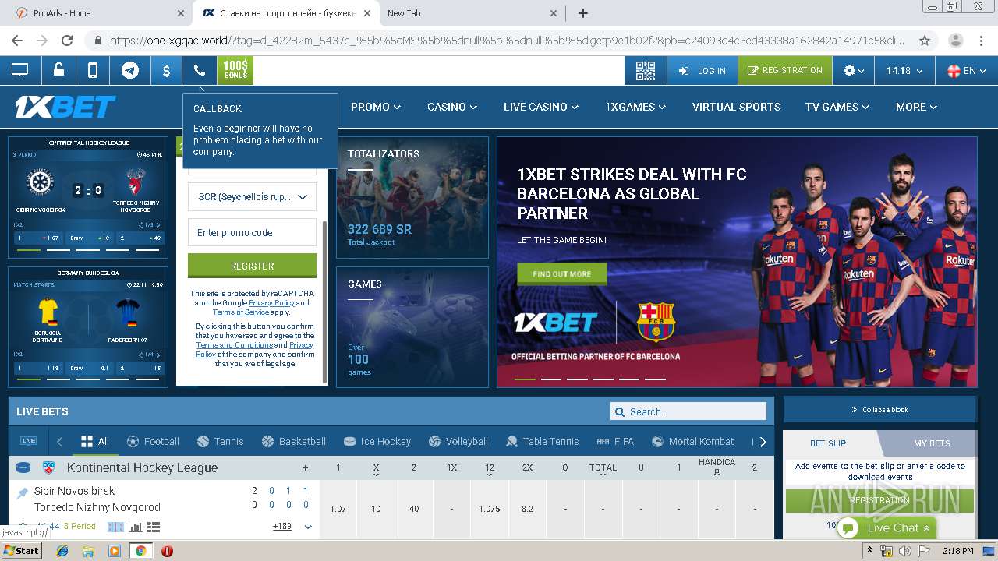
Task: Open a new browser tab with plus
Action: [x=582, y=13]
